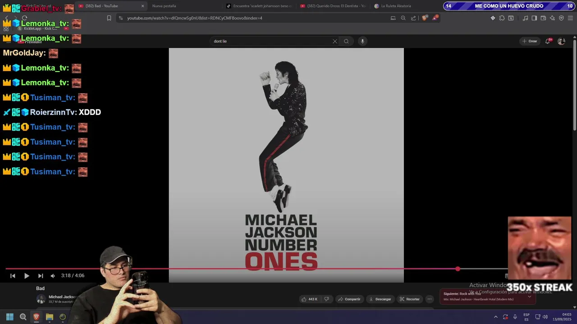Click the red progress bar scrubber handle
The width and height of the screenshot is (577, 324).
click(x=458, y=269)
